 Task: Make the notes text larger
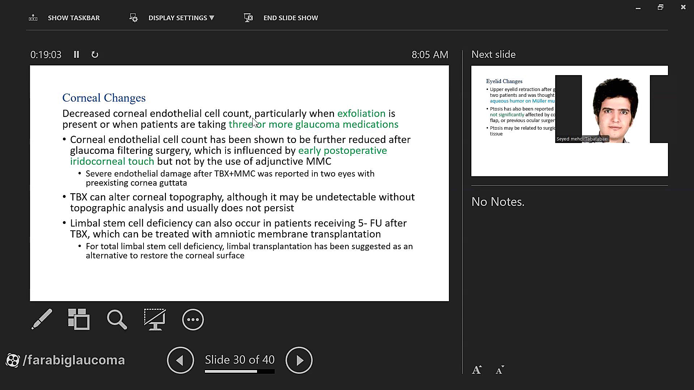tap(476, 370)
